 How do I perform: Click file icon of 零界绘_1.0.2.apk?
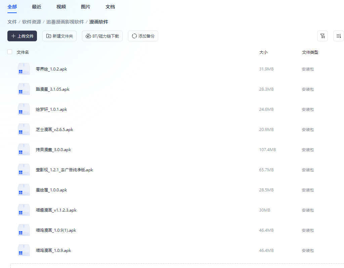24,69
